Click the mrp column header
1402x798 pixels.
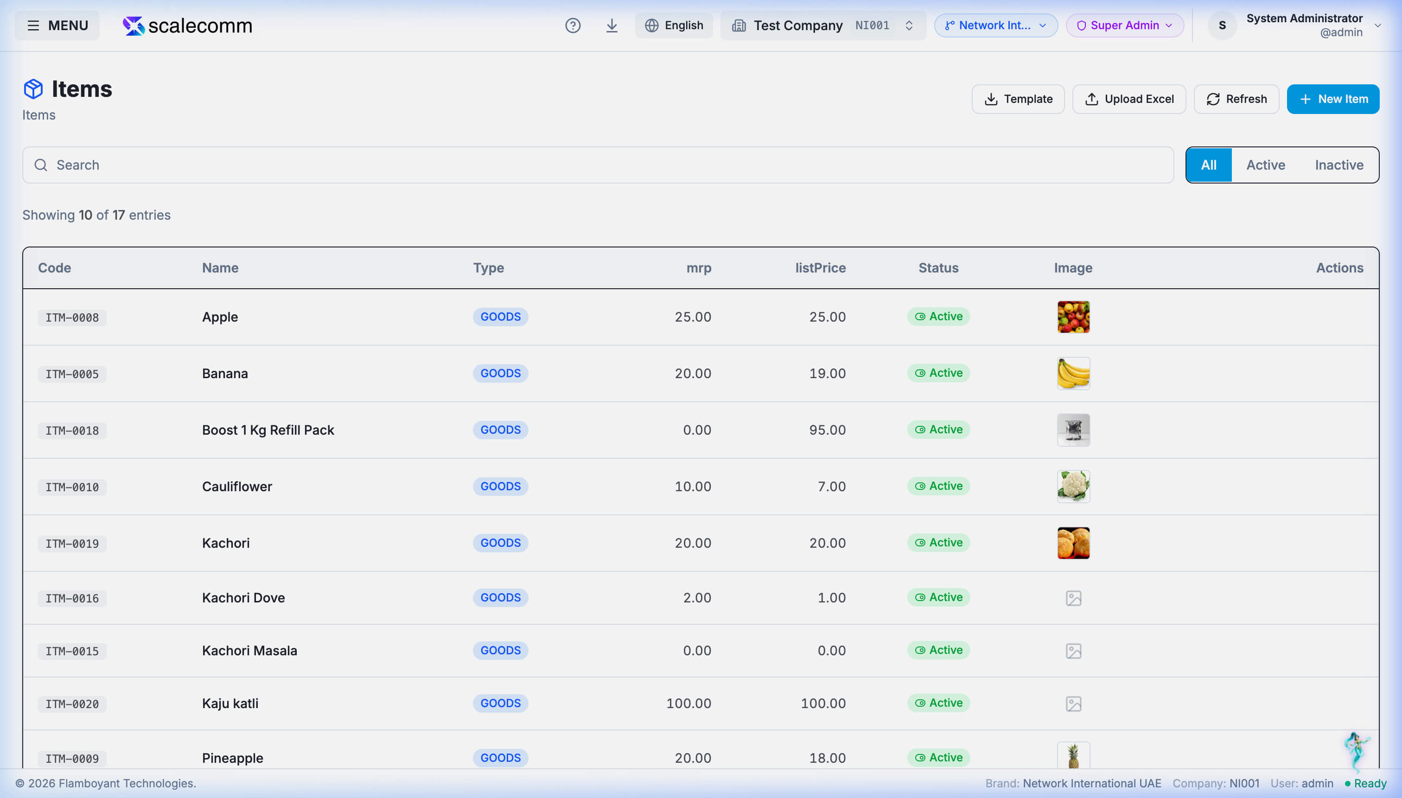click(699, 268)
